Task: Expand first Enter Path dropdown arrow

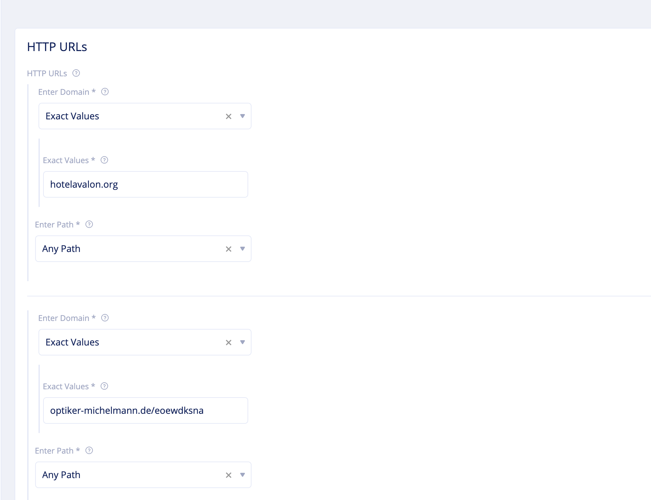Action: (243, 249)
